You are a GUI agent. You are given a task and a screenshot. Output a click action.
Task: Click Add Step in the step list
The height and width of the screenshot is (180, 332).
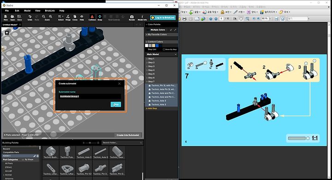pyautogui.click(x=151, y=108)
